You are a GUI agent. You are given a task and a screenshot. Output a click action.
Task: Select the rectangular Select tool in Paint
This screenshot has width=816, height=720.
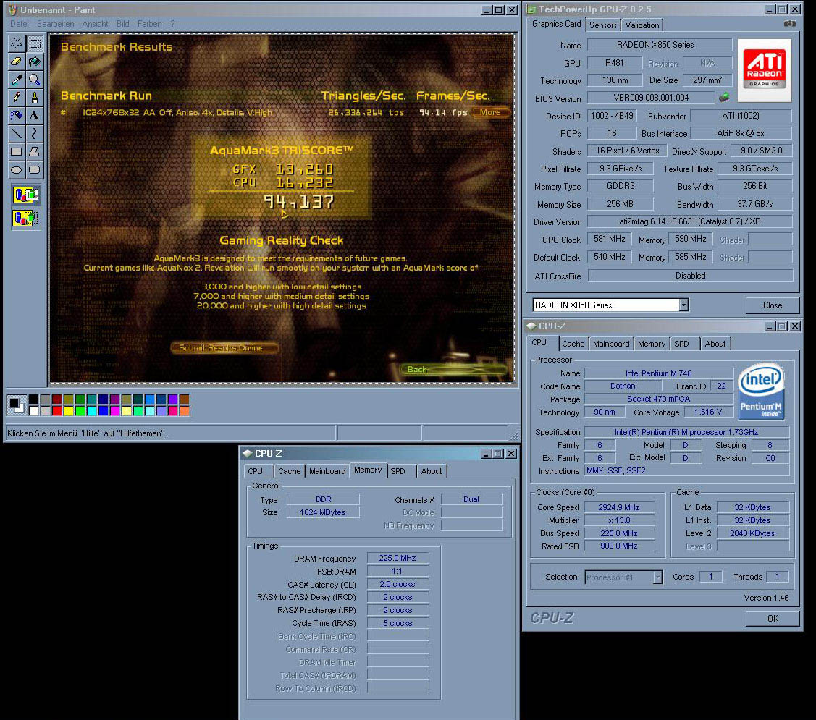coord(35,43)
